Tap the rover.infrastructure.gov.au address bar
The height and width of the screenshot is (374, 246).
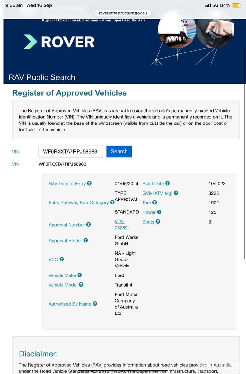[123, 13]
